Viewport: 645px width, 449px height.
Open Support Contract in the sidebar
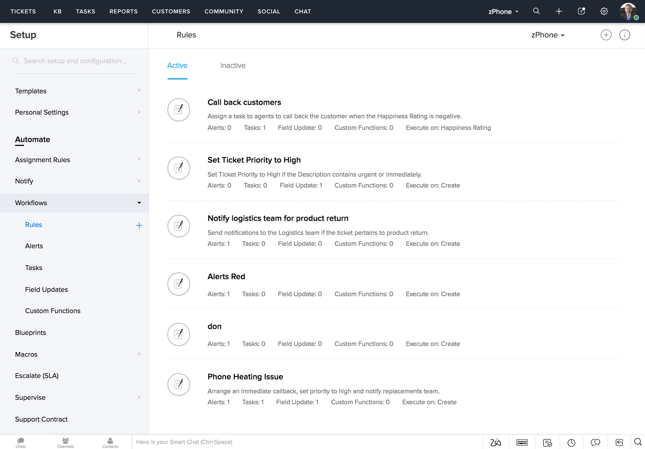41,419
